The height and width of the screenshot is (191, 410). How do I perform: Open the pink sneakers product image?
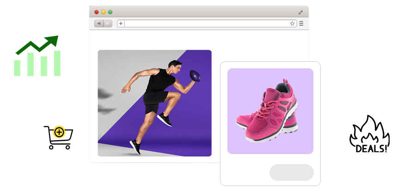(x=270, y=111)
